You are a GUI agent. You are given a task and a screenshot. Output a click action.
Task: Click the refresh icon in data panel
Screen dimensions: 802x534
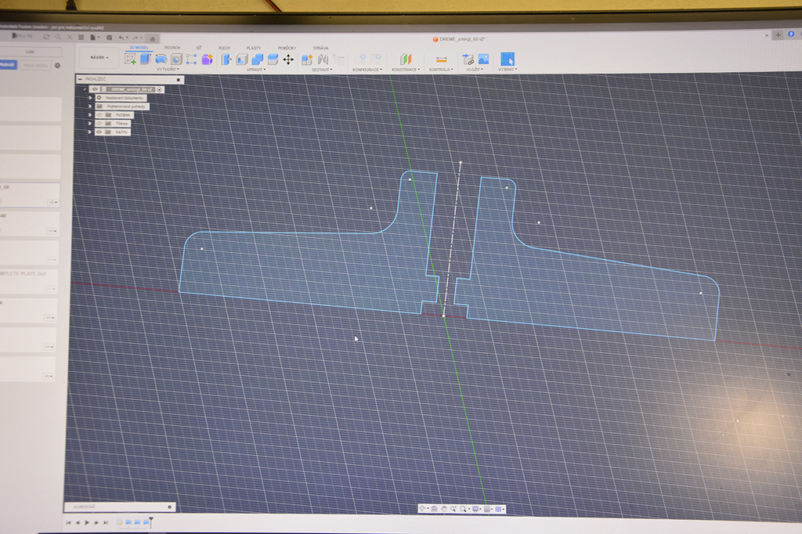click(46, 37)
